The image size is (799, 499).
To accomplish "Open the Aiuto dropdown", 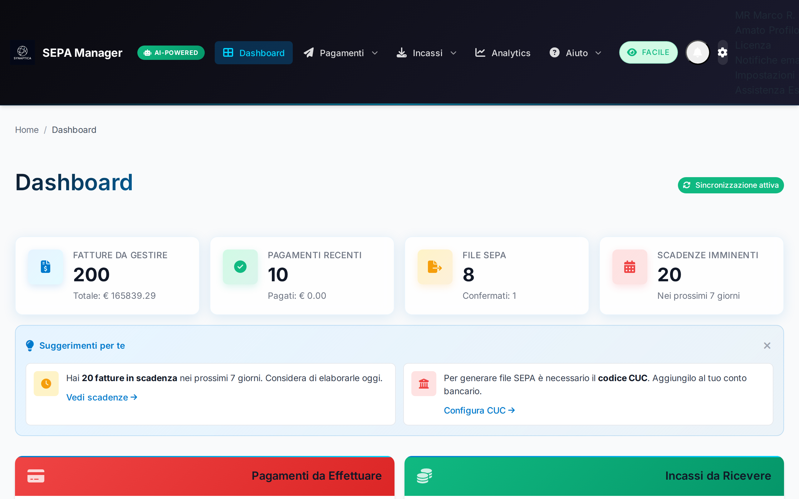I will (575, 53).
